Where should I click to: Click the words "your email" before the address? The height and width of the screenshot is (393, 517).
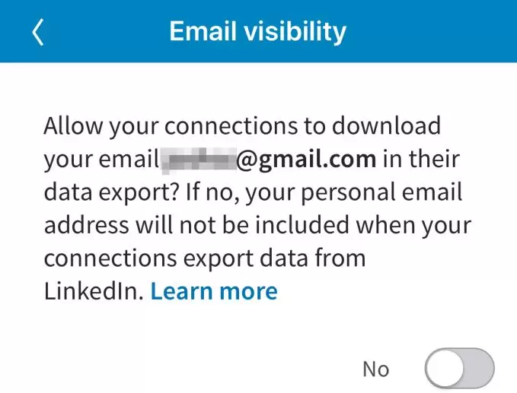[99, 159]
